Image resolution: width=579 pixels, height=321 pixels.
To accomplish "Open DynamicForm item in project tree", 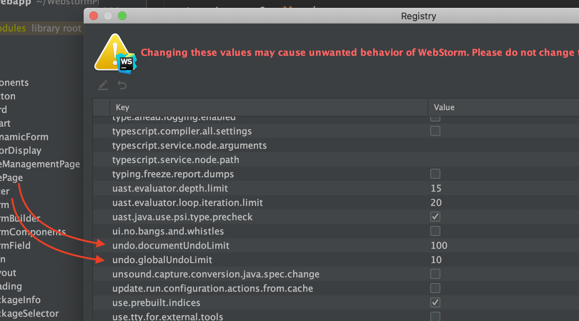I will (x=24, y=137).
